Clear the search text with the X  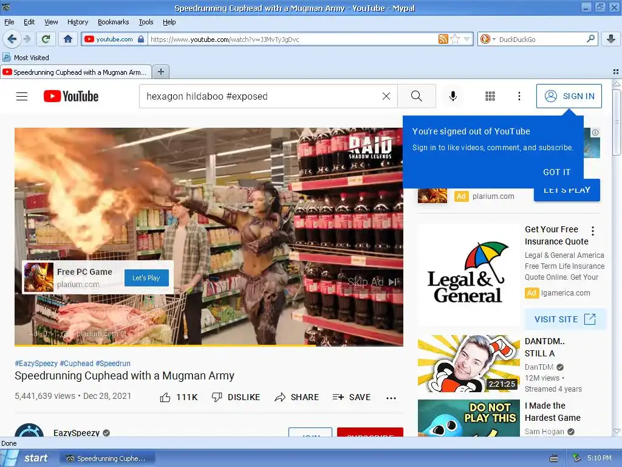click(x=386, y=96)
